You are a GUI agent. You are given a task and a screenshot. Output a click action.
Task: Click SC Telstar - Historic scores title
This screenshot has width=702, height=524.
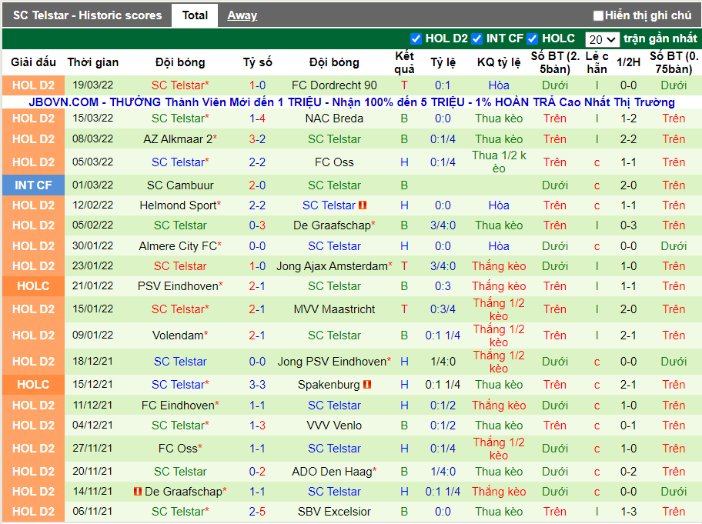(87, 15)
